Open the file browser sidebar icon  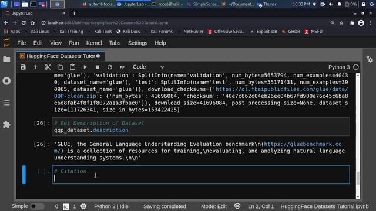(6, 59)
